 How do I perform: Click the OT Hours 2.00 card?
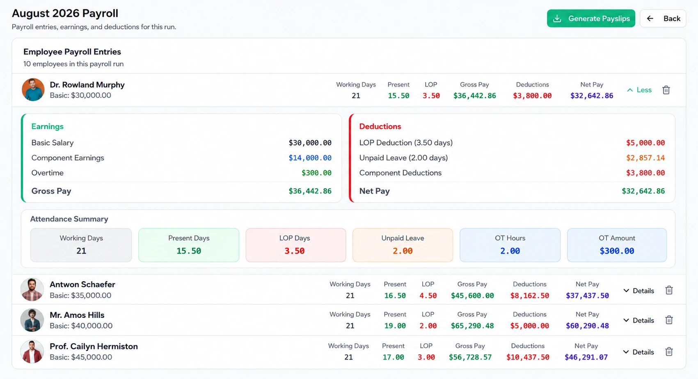click(510, 245)
